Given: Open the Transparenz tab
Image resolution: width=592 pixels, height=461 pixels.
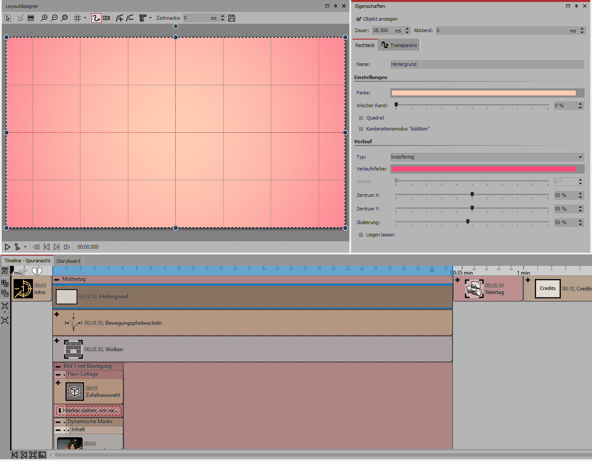Looking at the screenshot, I should pyautogui.click(x=399, y=45).
